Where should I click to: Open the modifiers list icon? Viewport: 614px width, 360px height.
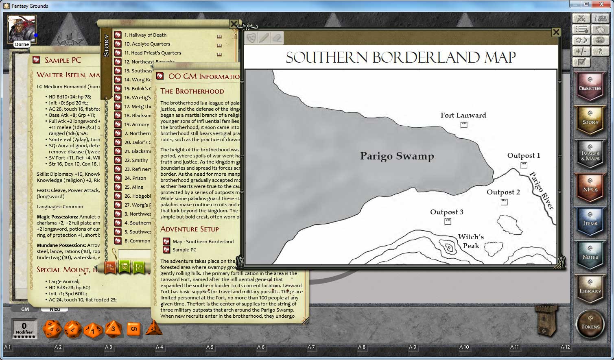(581, 29)
